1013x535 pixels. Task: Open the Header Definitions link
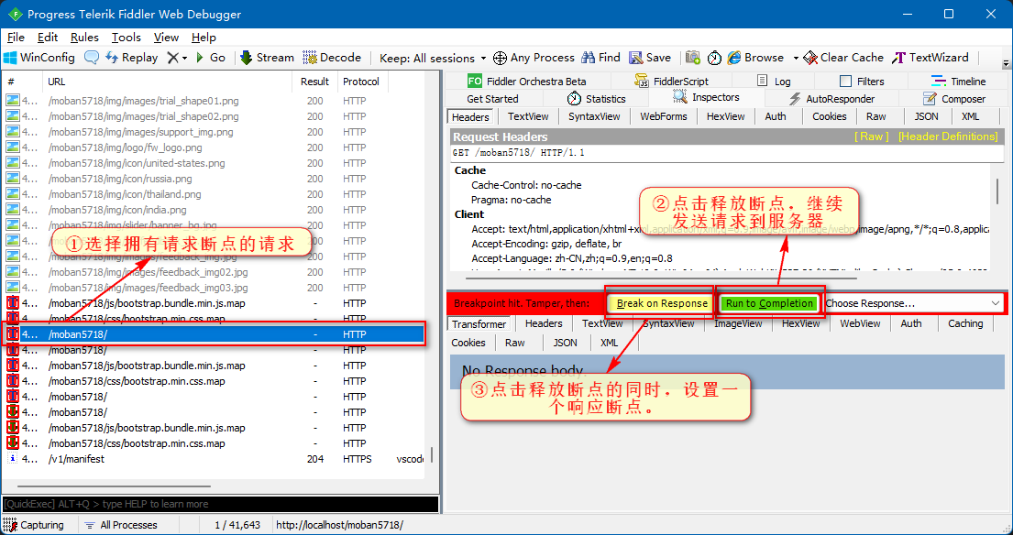pyautogui.click(x=948, y=136)
